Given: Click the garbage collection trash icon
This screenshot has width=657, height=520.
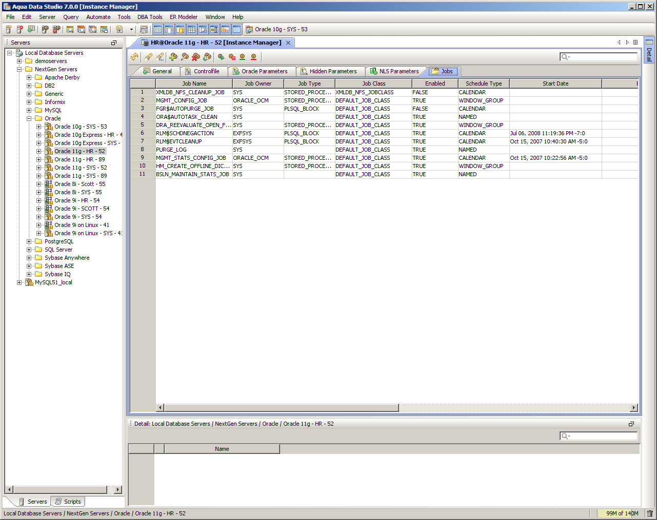Looking at the screenshot, I should pyautogui.click(x=650, y=513).
